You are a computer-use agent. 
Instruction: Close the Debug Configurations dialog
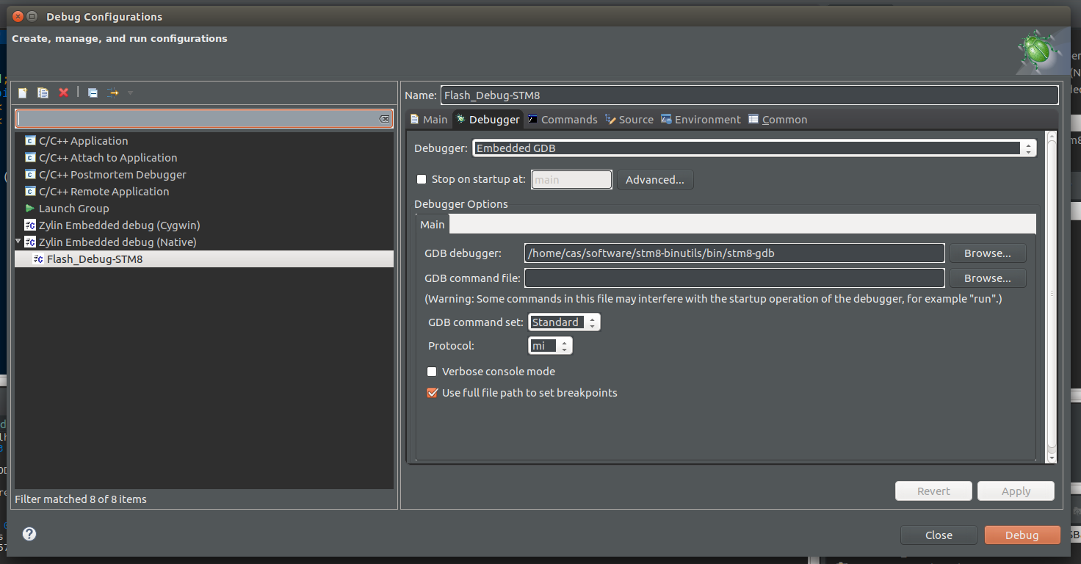939,535
